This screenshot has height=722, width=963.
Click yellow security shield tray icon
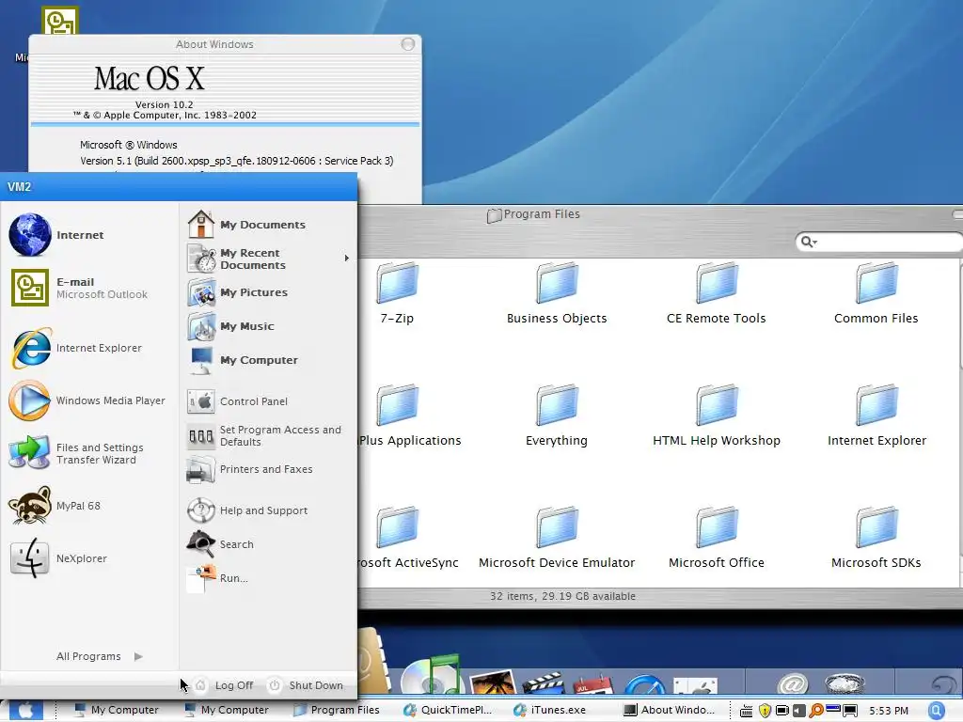(x=765, y=711)
